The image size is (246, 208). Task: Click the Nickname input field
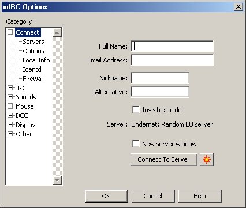pos(160,78)
